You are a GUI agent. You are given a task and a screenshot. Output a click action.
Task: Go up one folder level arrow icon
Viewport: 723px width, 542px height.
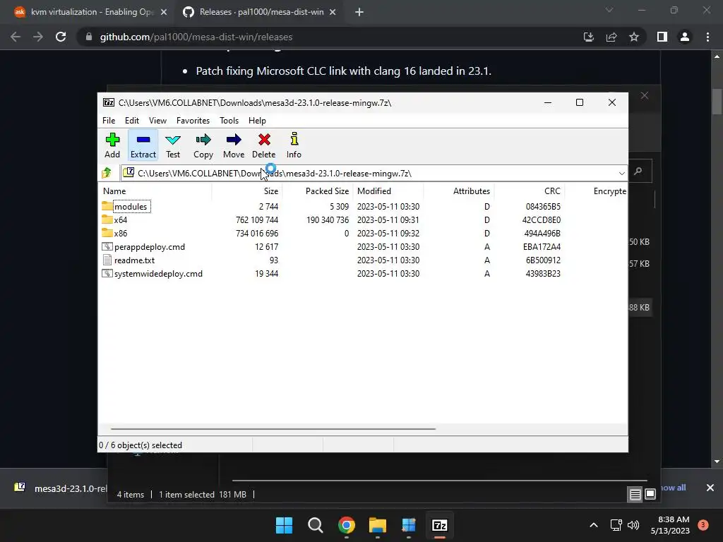pos(107,173)
